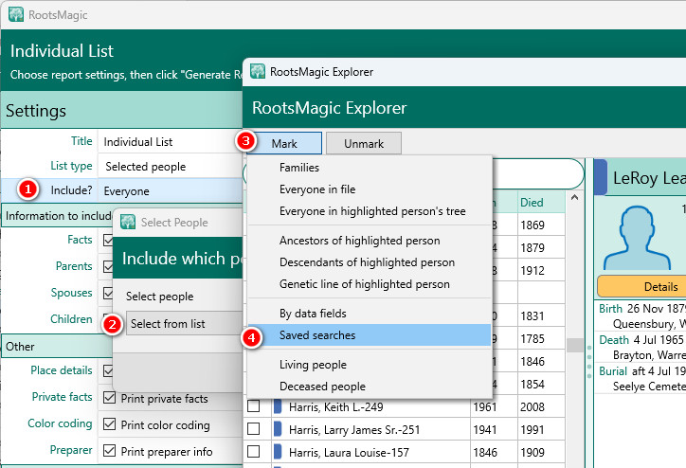
Task: Edit the Title field Individual List
Action: pos(171,142)
